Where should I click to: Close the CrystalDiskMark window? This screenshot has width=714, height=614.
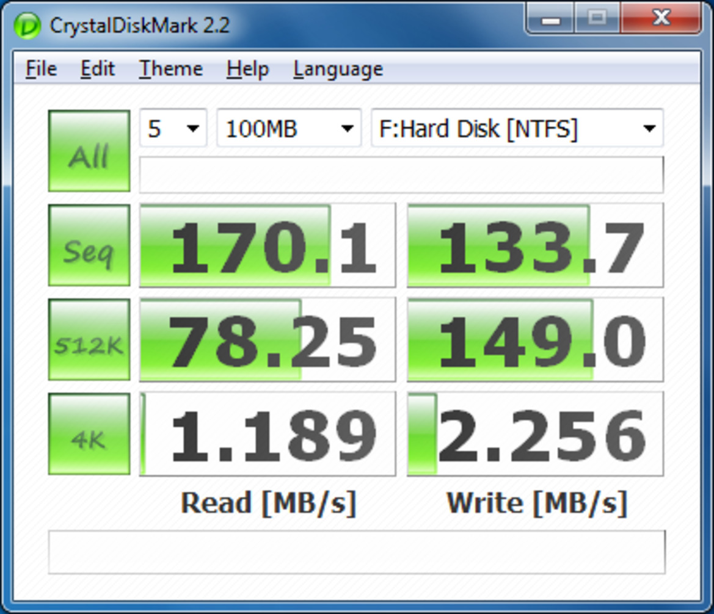pyautogui.click(x=661, y=18)
